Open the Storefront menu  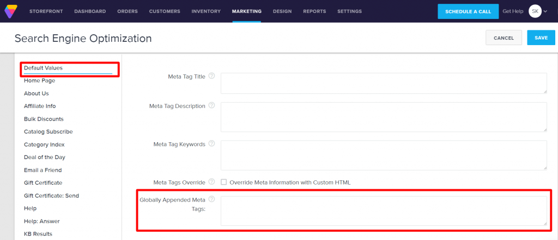click(46, 11)
